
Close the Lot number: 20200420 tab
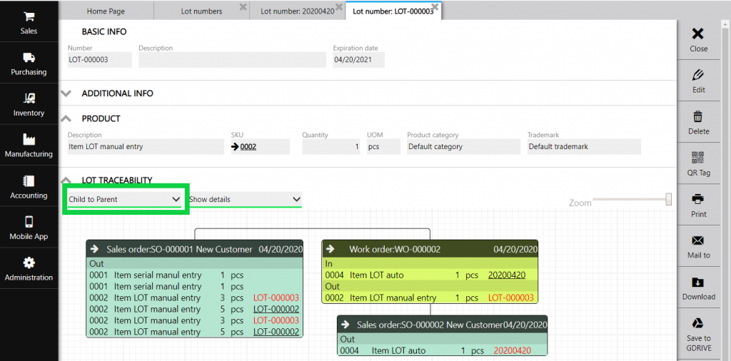[x=339, y=7]
